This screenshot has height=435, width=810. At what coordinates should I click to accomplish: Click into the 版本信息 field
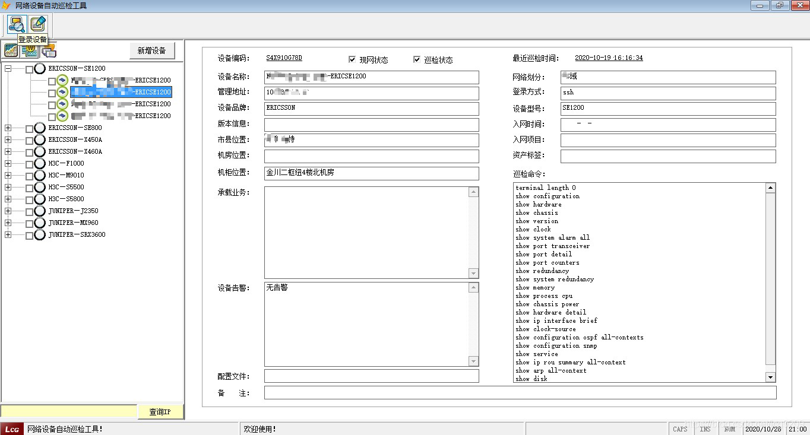click(x=371, y=125)
